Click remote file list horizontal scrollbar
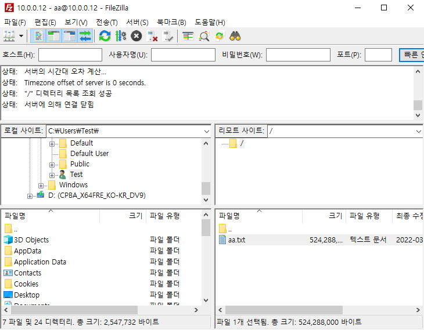Viewport: 424px width, 330px height. [284, 310]
